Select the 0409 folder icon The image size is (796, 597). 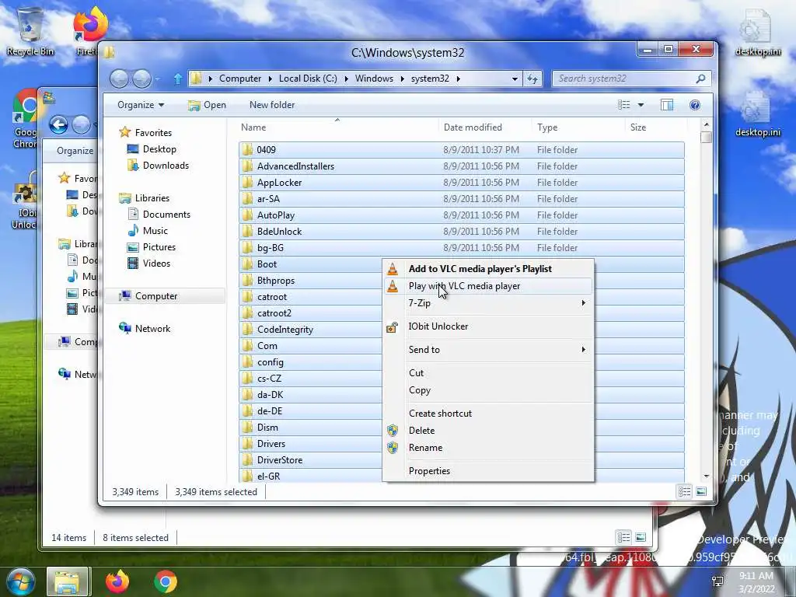point(247,150)
